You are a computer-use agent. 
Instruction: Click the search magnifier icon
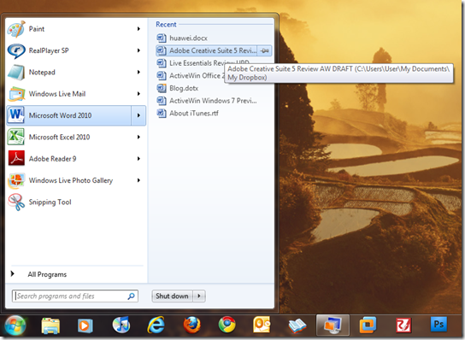(131, 296)
